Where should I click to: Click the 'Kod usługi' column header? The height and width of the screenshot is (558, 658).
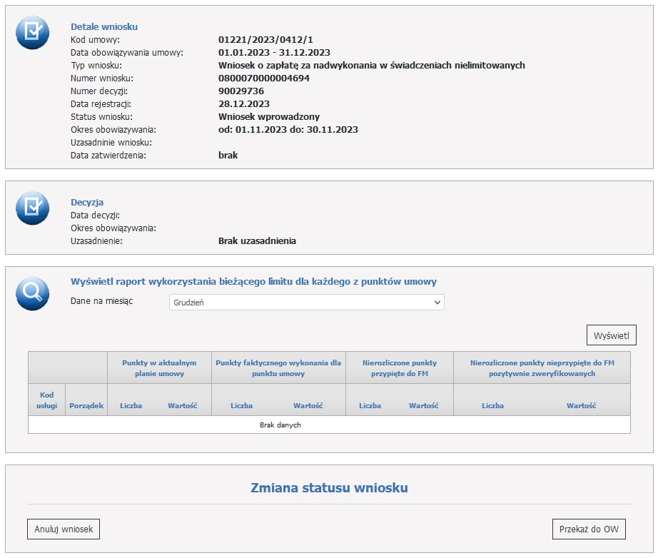pyautogui.click(x=46, y=400)
